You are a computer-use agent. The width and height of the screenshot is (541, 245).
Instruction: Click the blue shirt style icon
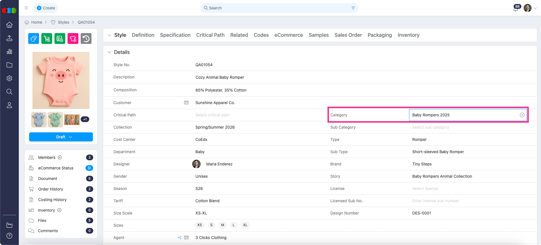pos(34,39)
